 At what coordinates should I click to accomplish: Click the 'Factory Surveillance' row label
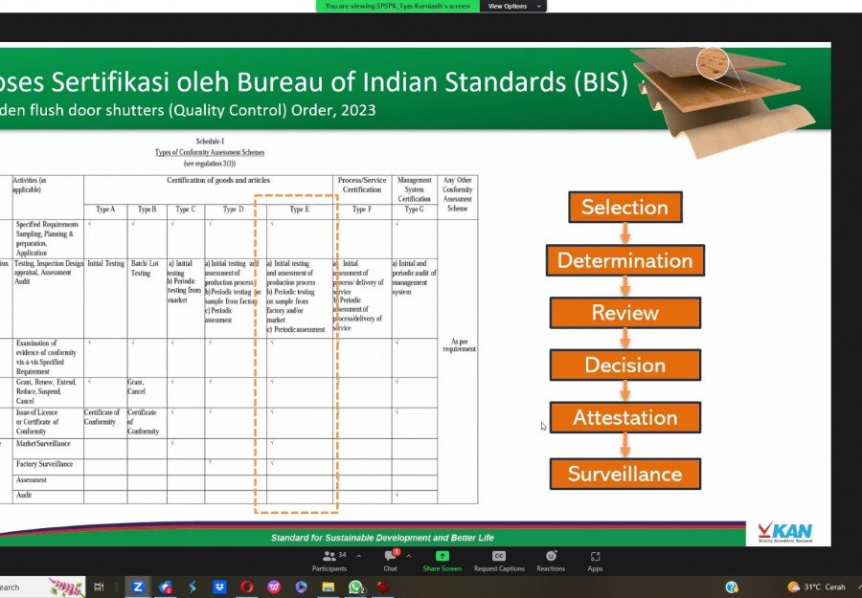click(x=44, y=464)
